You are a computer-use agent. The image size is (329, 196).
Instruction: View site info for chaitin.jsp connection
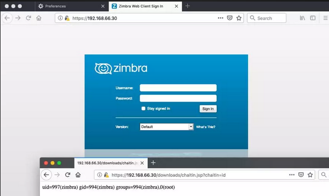[100, 175]
